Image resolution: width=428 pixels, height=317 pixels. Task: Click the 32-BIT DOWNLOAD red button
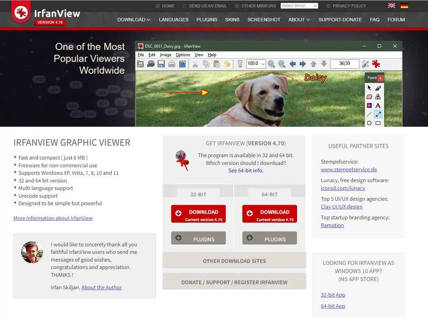tap(198, 214)
